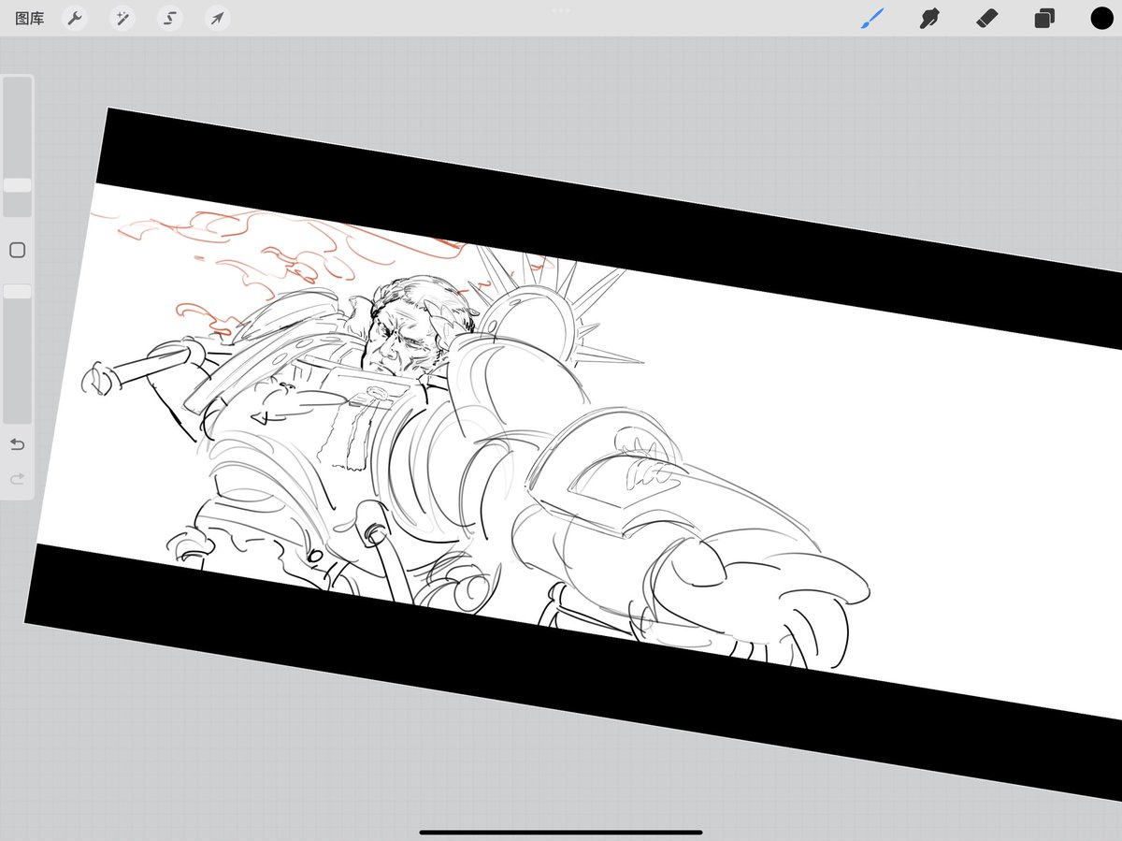Viewport: 1122px width, 841px height.
Task: Activate the Selection tool
Action: point(169,18)
